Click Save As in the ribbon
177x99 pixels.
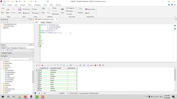tap(26, 9)
